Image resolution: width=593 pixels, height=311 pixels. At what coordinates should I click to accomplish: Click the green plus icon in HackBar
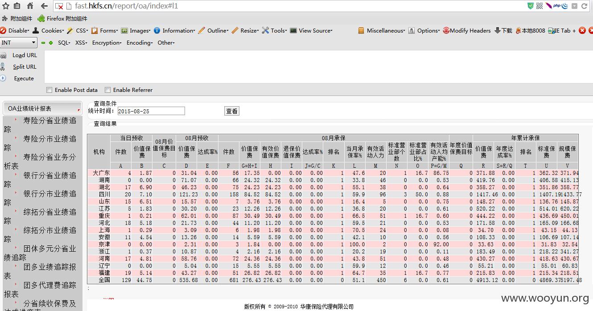click(x=51, y=43)
